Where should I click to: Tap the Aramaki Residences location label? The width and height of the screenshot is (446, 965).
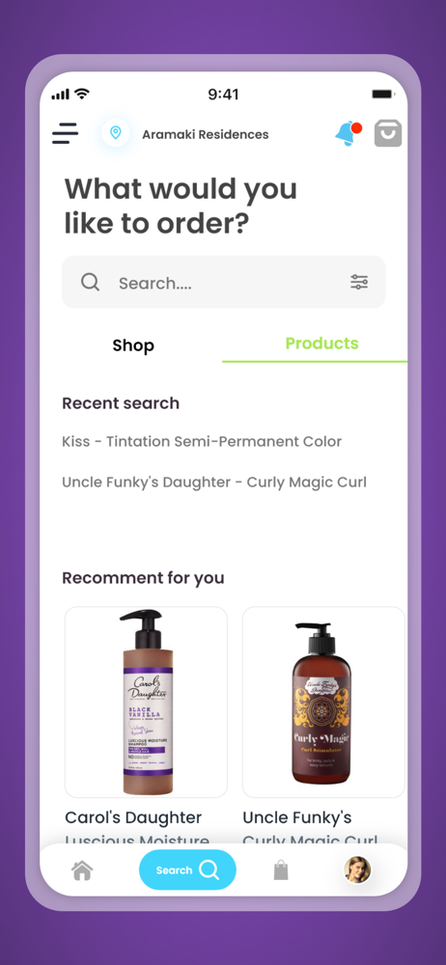tap(205, 134)
